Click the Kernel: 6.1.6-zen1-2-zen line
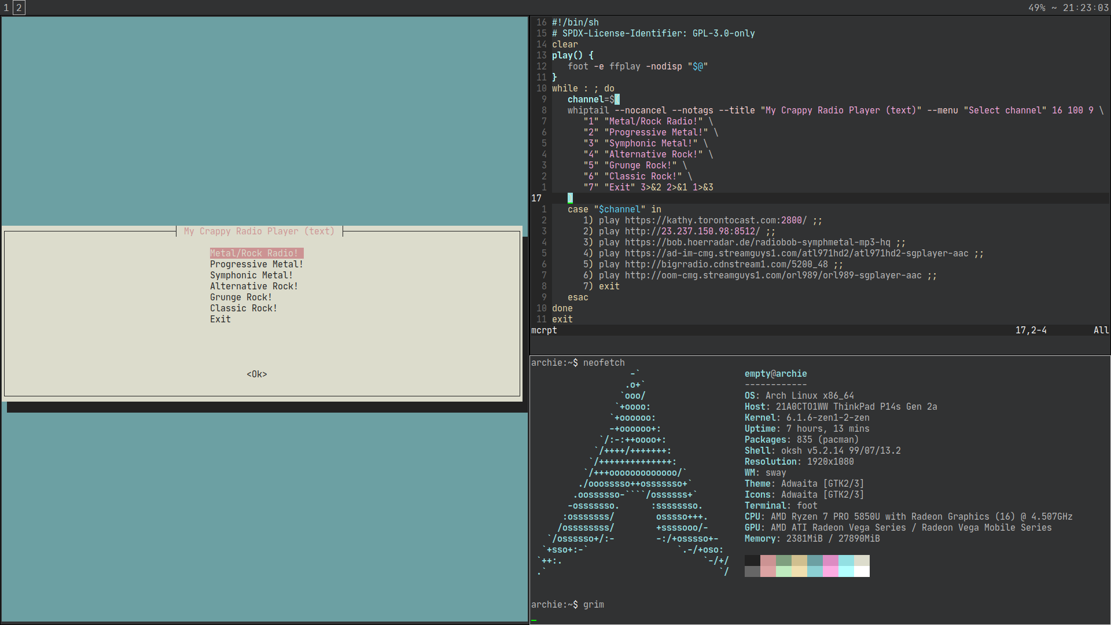The width and height of the screenshot is (1111, 625). (807, 418)
